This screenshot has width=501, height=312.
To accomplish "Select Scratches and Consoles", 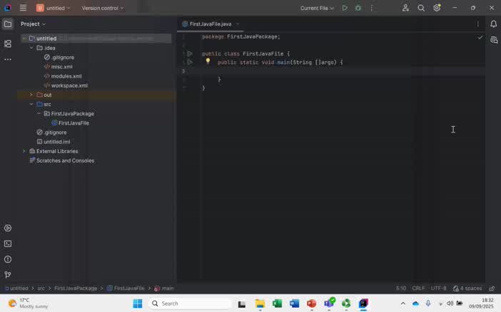I will [x=62, y=160].
